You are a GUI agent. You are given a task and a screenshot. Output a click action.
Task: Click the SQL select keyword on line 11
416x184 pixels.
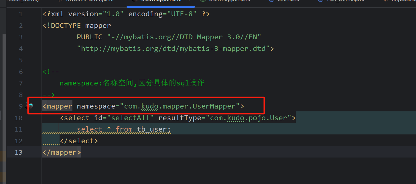(90, 129)
